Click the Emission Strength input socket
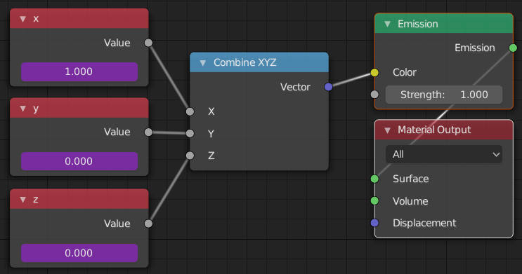This screenshot has height=274, width=522. (x=374, y=95)
